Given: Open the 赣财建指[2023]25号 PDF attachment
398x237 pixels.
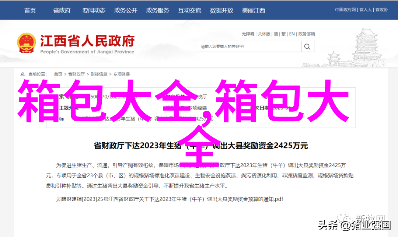Looking at the screenshot, I should tap(172, 199).
